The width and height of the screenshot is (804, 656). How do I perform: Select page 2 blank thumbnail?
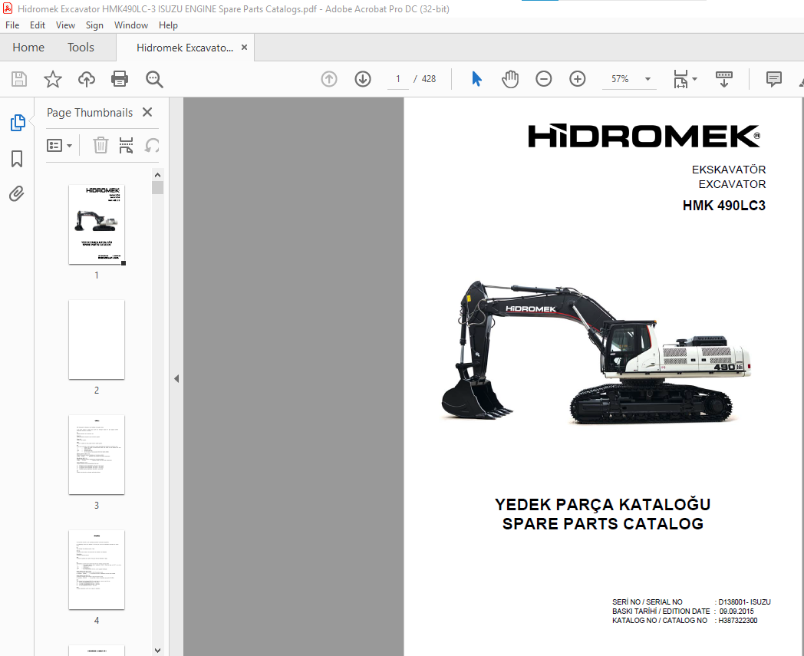(97, 340)
